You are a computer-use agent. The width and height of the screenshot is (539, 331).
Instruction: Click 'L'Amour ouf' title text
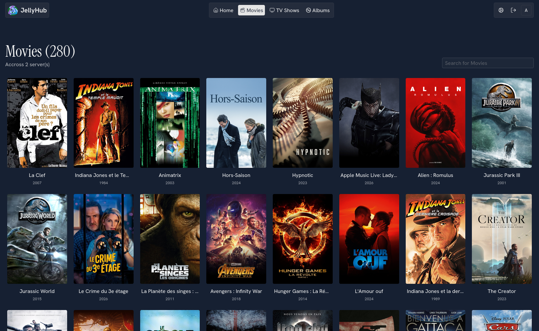point(369,291)
